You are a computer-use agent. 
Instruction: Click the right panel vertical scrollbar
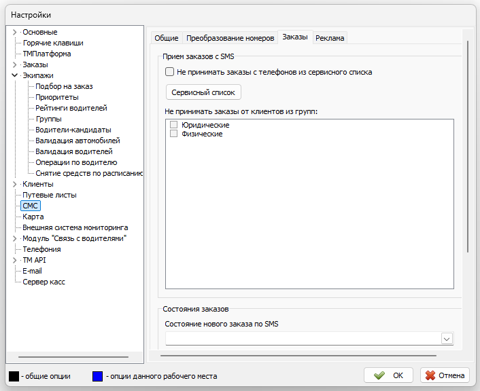coord(468,147)
